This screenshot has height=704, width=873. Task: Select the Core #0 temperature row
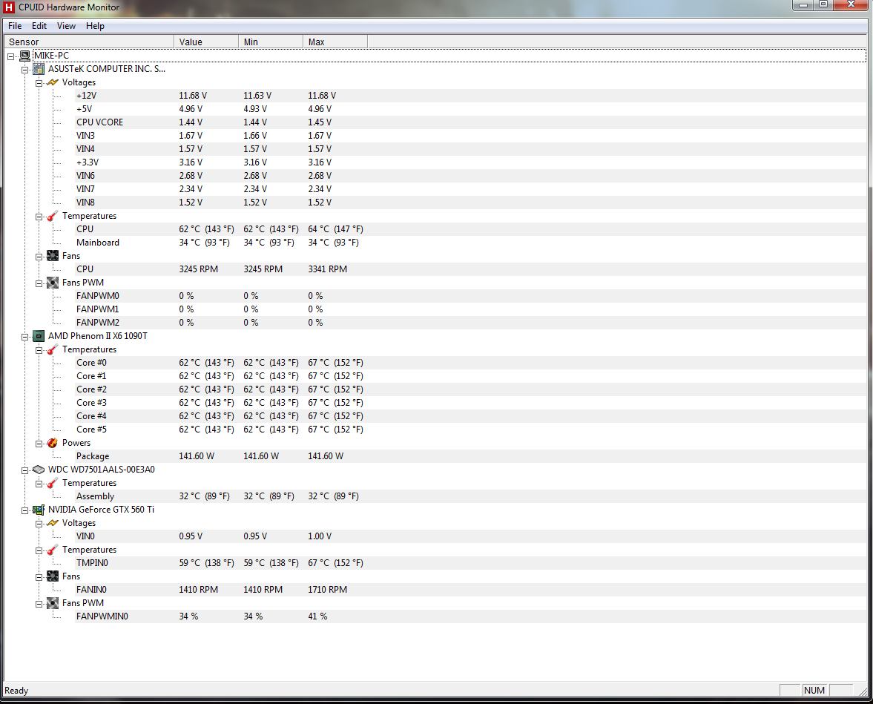pyautogui.click(x=471, y=363)
